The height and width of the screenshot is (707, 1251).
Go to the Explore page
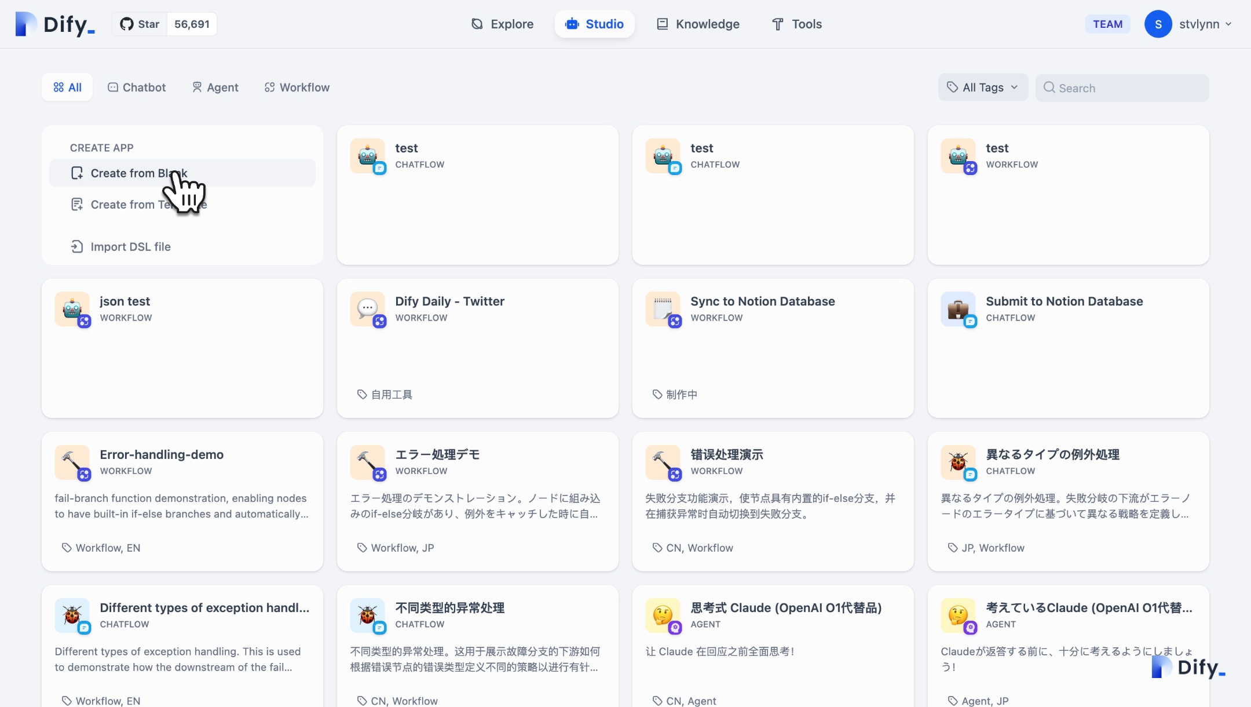pos(502,24)
